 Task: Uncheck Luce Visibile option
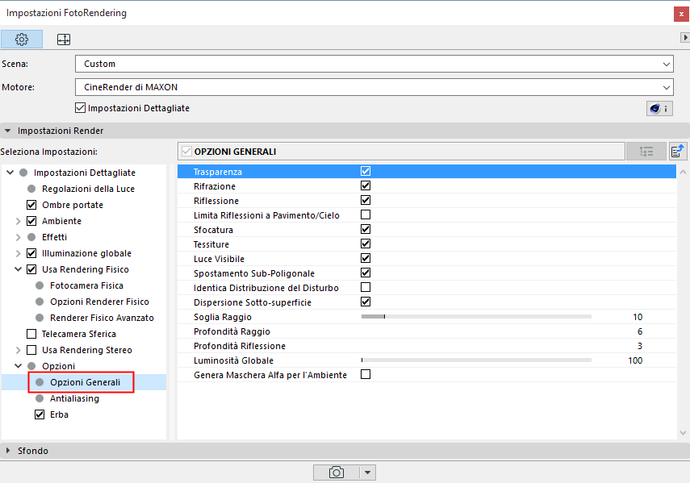[366, 258]
